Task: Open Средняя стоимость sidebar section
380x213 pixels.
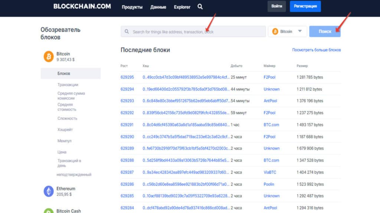Action: [67, 107]
